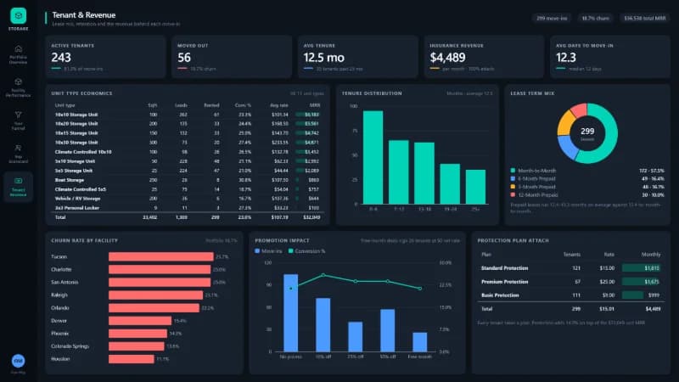
Task: Select the Tenant Revenue sidebar item
Action: (18, 187)
